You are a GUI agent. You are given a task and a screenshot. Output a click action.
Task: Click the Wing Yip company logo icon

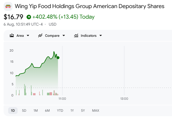click(x=8, y=6)
